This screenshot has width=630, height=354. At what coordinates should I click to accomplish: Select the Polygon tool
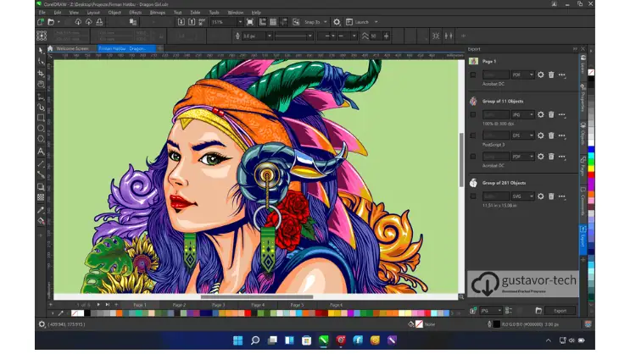click(41, 139)
